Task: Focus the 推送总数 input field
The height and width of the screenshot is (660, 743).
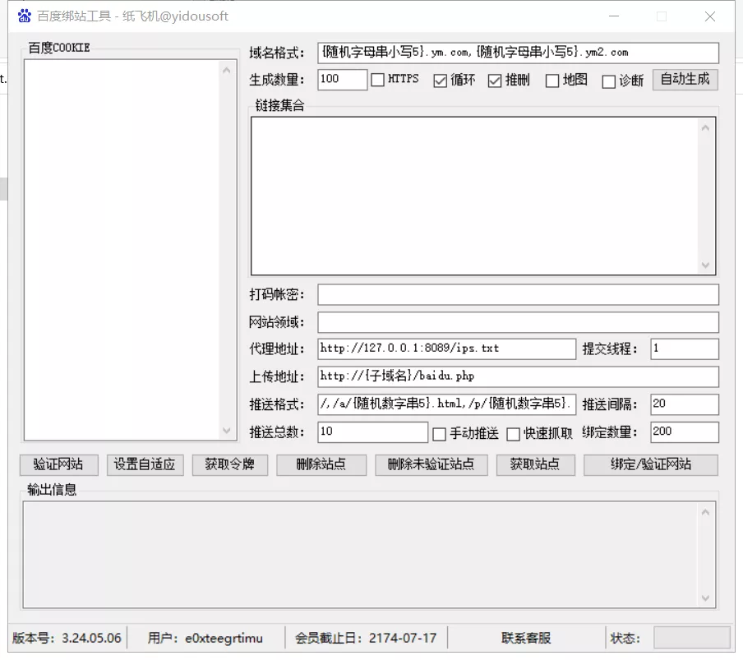Action: (372, 432)
